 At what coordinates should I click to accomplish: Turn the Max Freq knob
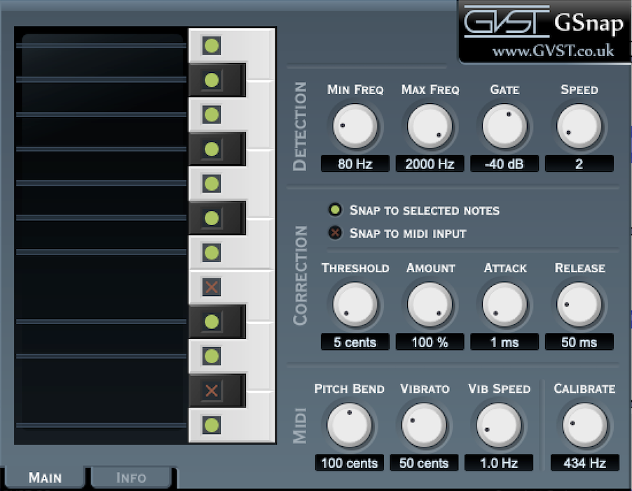pos(430,126)
